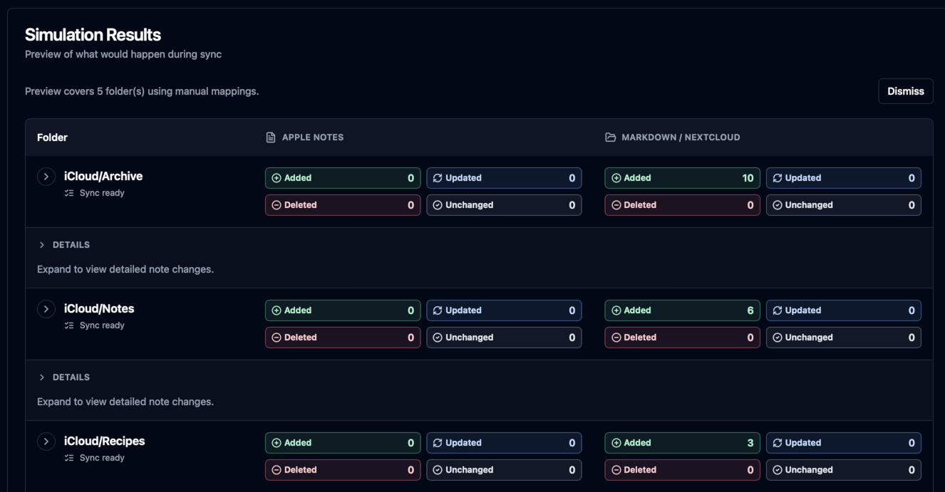Click the Markdown Added 6 badge for Notes

tap(682, 310)
